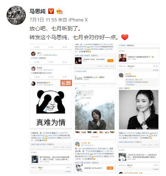Open the bottom-middle comment screenshot thumbnail
Viewport: 166px width, 176px height.
tap(95, 153)
